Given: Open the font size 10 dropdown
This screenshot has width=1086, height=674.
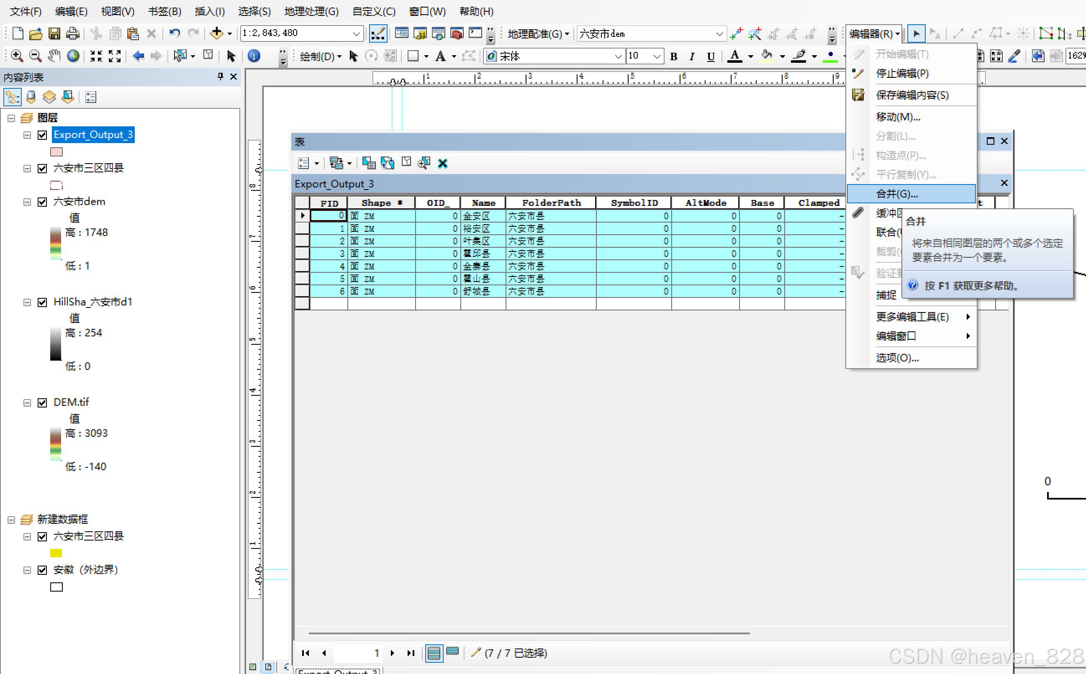Looking at the screenshot, I should pyautogui.click(x=656, y=56).
